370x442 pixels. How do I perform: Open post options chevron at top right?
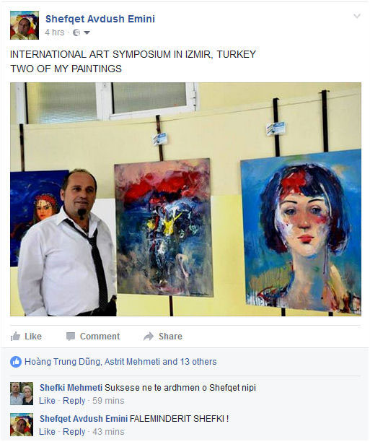pyautogui.click(x=357, y=16)
